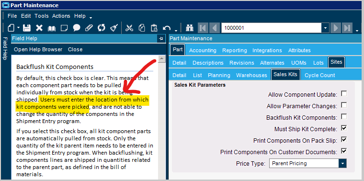
Task: Click the scissors Cut icon
Action: (129, 28)
